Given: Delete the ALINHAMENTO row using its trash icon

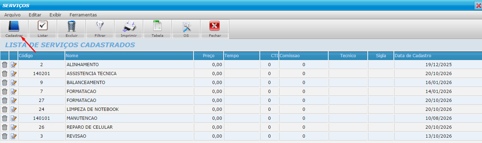Looking at the screenshot, I should tap(5, 65).
